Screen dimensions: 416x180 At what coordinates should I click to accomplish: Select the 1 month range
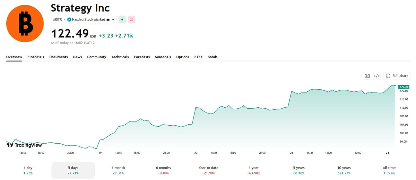pos(118,170)
